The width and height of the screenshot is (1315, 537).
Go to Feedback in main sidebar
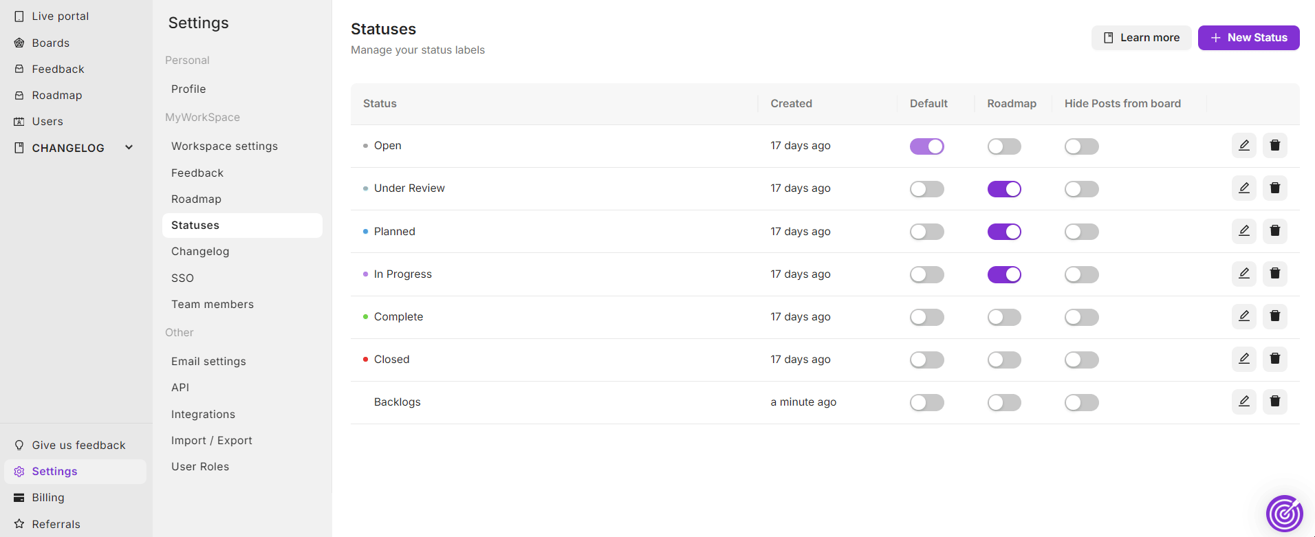[58, 69]
